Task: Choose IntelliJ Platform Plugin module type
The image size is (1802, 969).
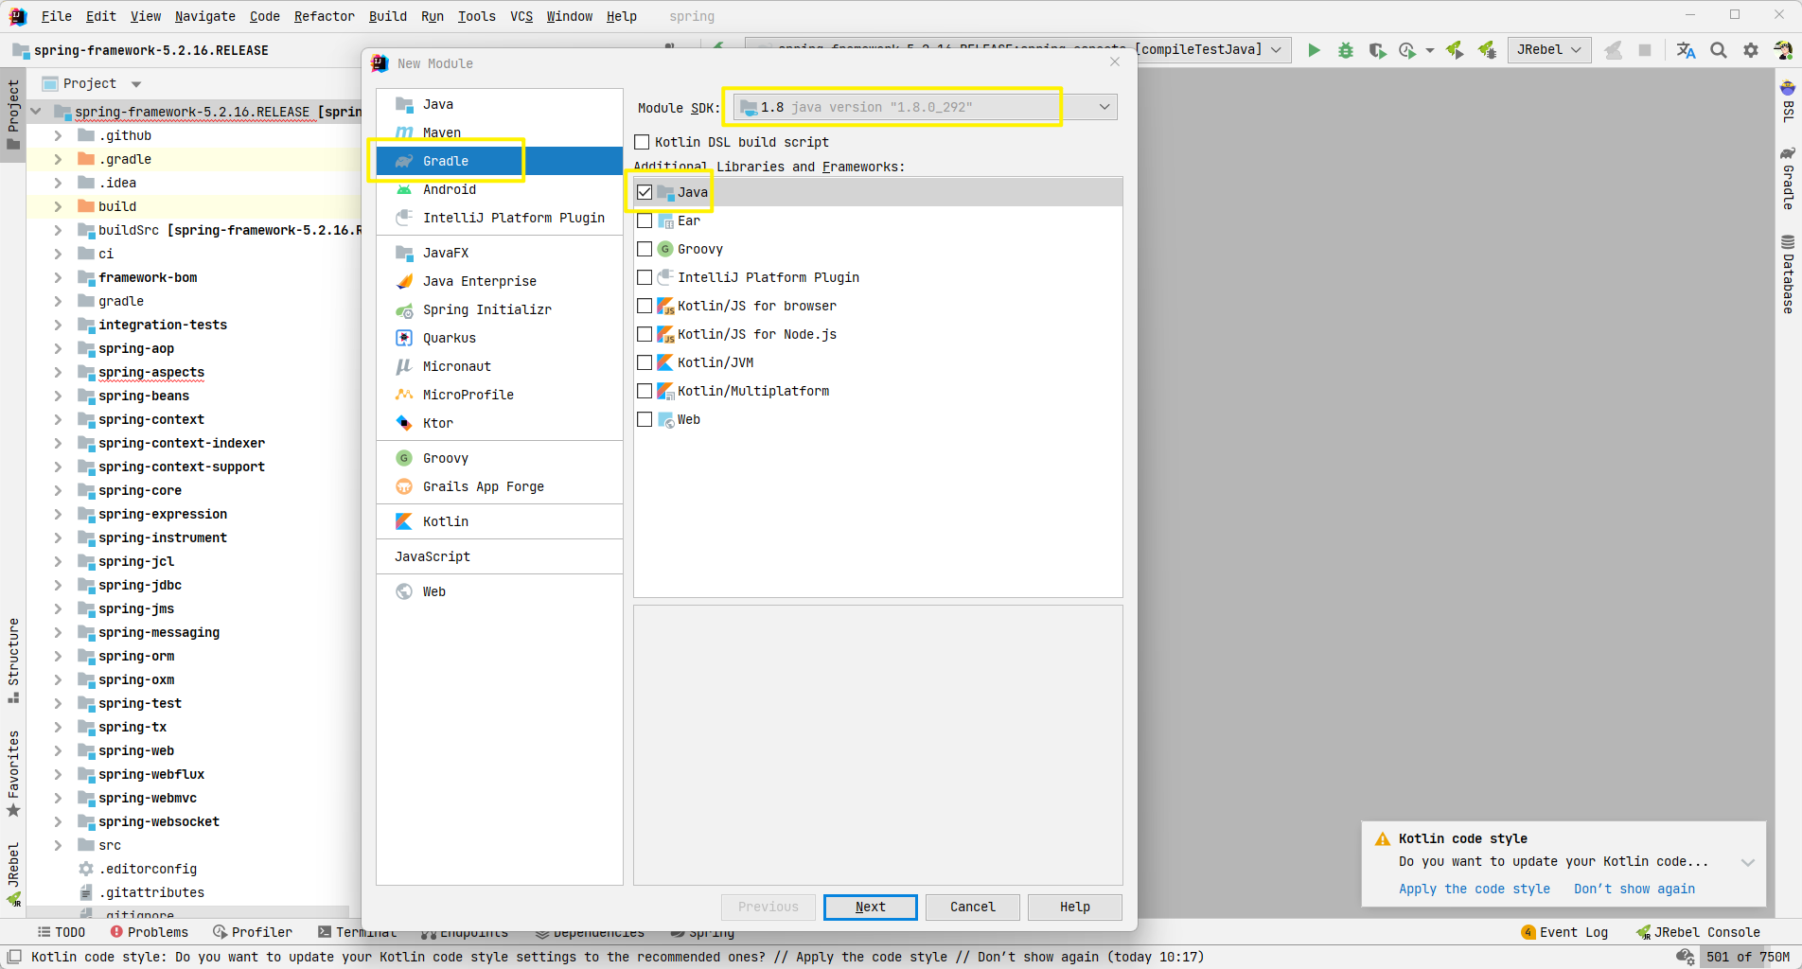Action: [x=499, y=218]
